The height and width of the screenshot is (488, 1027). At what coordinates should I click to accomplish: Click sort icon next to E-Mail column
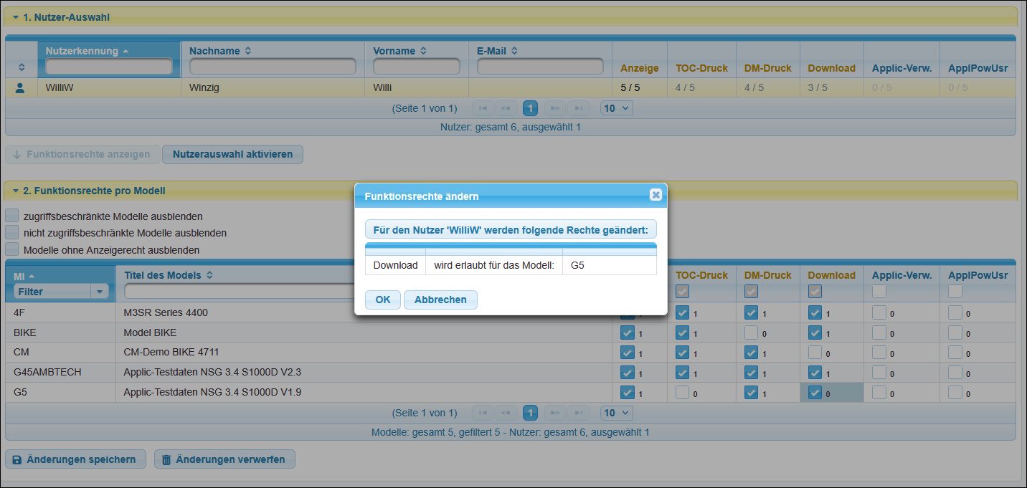pyautogui.click(x=514, y=51)
